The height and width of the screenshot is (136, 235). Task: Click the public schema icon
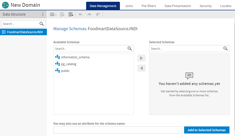(57, 71)
